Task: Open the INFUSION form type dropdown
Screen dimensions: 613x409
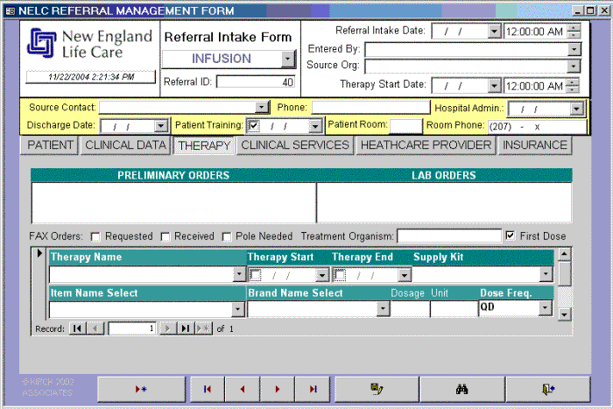Action: point(288,59)
